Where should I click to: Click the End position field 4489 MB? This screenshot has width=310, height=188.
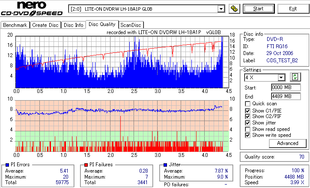pyautogui.click(x=286, y=96)
